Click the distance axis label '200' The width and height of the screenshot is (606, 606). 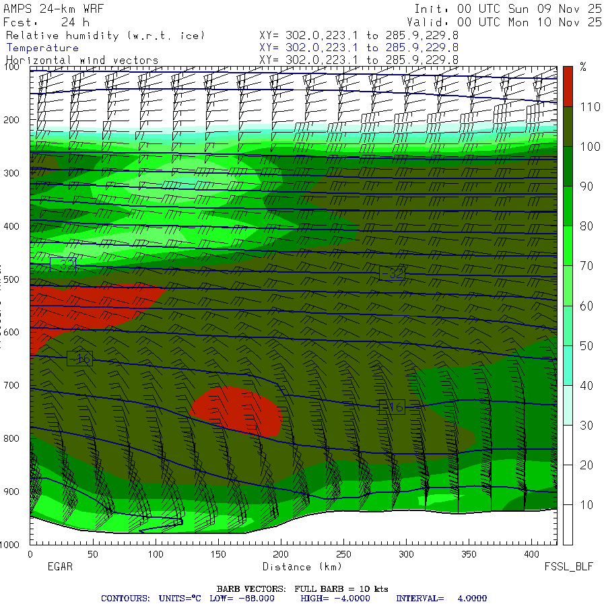click(281, 554)
